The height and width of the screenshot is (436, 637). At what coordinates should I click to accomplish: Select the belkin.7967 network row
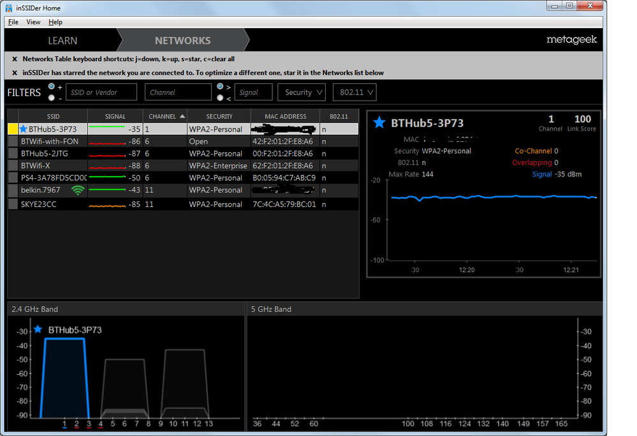pyautogui.click(x=183, y=190)
